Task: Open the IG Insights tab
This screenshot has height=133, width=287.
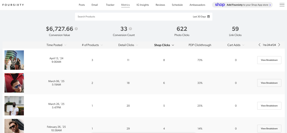Action: [143, 5]
